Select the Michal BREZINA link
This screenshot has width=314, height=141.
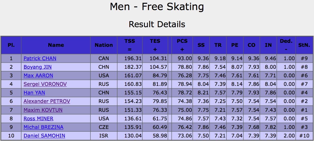coord(44,127)
